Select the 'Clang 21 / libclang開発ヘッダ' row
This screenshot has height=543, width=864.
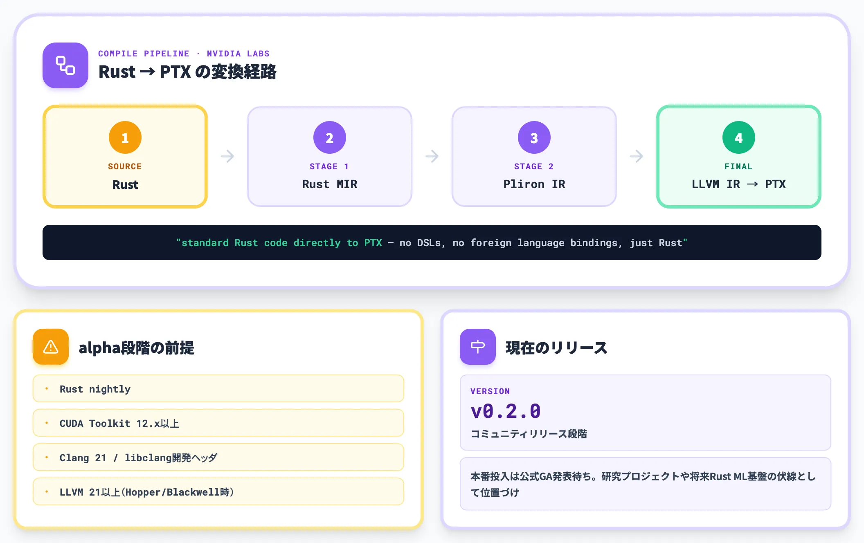click(218, 458)
